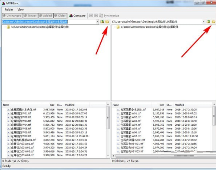Screen dimensions: 216x170
Task: Browse for left folder with yellow folder icon
Action: (x=107, y=22)
